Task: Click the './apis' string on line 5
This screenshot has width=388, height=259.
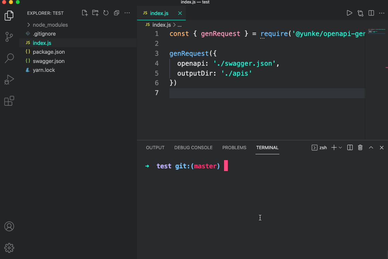Action: [236, 73]
